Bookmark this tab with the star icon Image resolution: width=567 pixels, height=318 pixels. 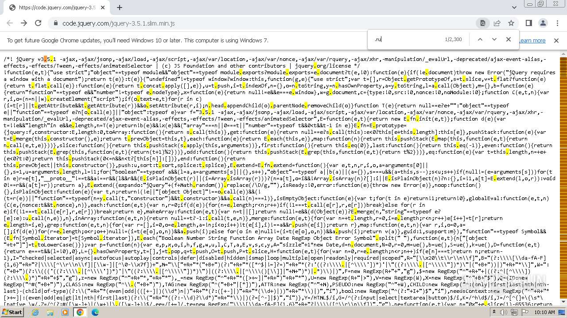pyautogui.click(x=511, y=23)
